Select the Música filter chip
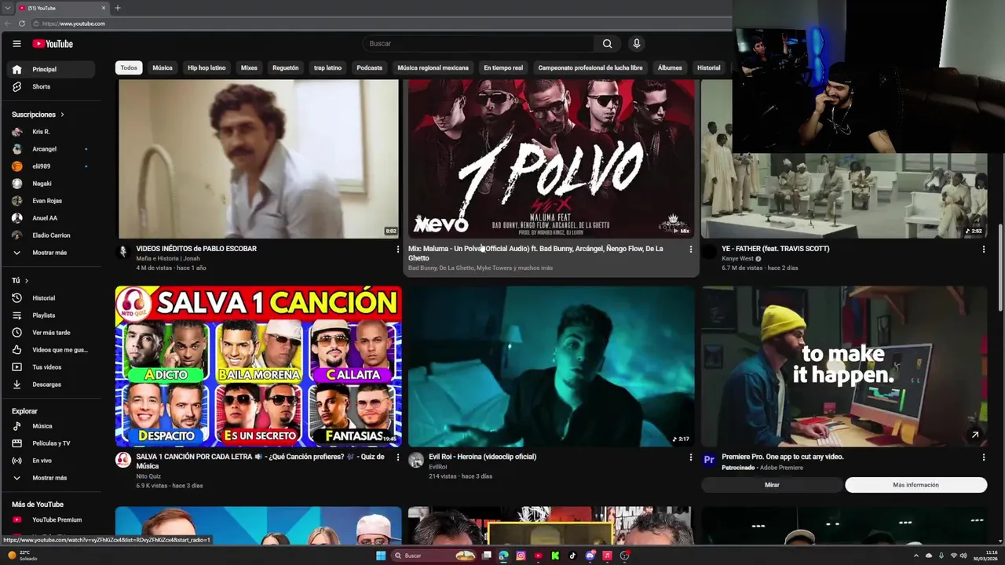Image resolution: width=1005 pixels, height=565 pixels. point(163,67)
